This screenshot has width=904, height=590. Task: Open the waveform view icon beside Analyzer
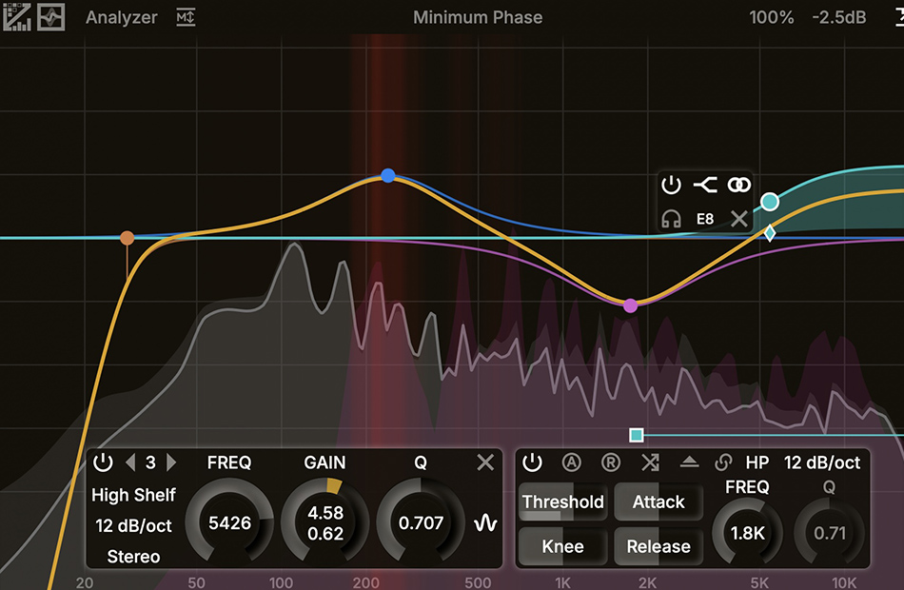tap(50, 17)
